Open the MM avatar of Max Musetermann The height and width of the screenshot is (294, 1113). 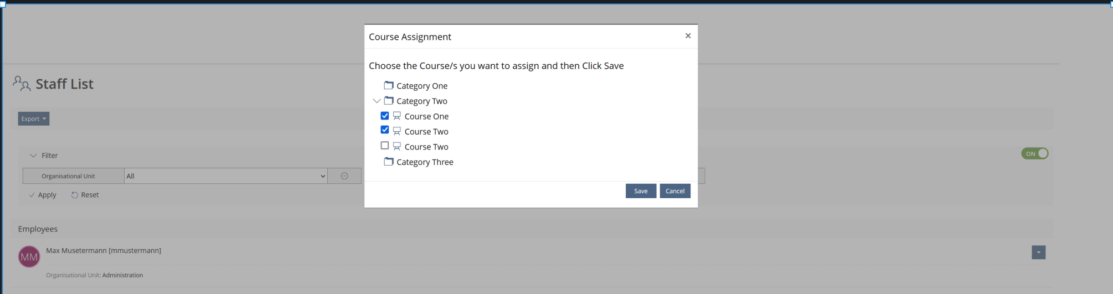click(x=29, y=257)
